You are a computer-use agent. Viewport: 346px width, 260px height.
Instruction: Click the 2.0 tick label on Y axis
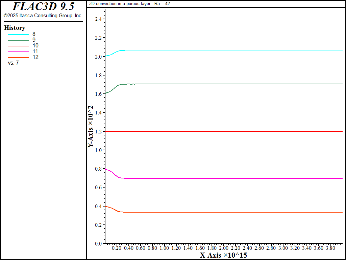click(x=98, y=57)
